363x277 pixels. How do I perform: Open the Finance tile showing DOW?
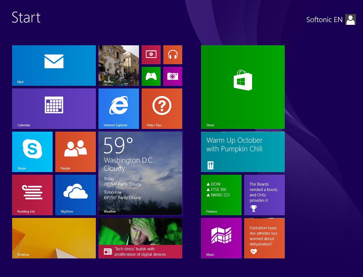tap(221, 195)
